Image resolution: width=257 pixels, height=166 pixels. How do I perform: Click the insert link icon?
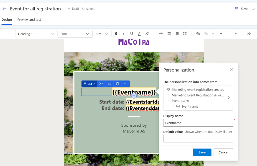[x=198, y=34]
